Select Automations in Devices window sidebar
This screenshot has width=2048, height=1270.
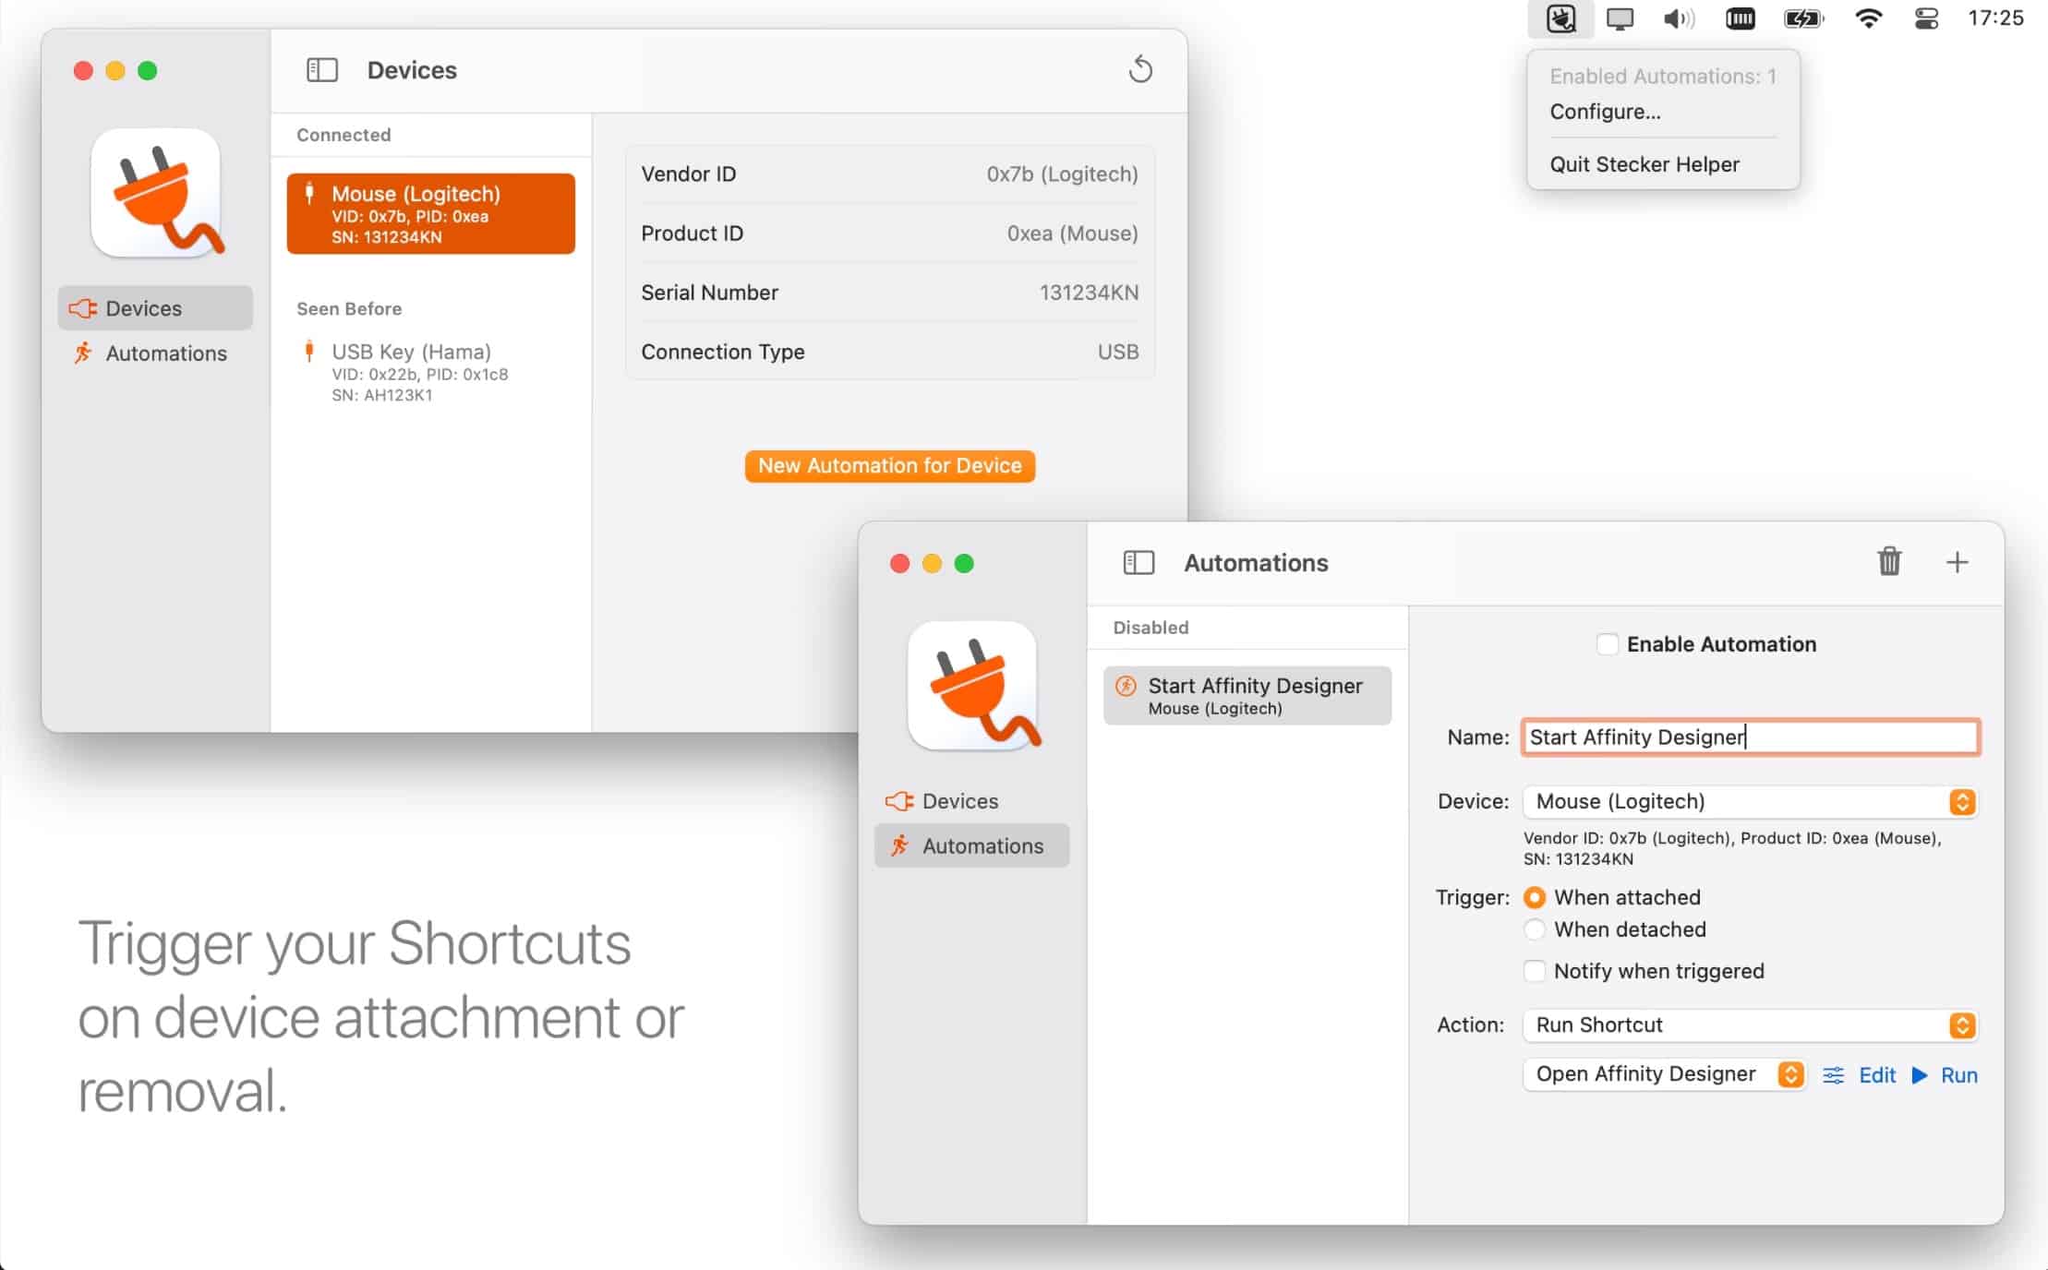coord(155,353)
